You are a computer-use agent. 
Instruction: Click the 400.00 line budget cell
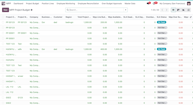104,49
